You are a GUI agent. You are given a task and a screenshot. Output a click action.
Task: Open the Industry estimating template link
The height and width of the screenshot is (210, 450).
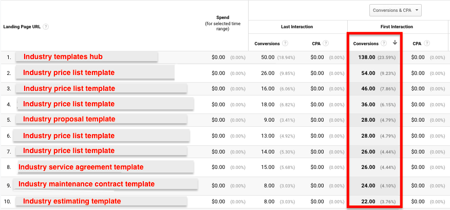[x=72, y=201]
